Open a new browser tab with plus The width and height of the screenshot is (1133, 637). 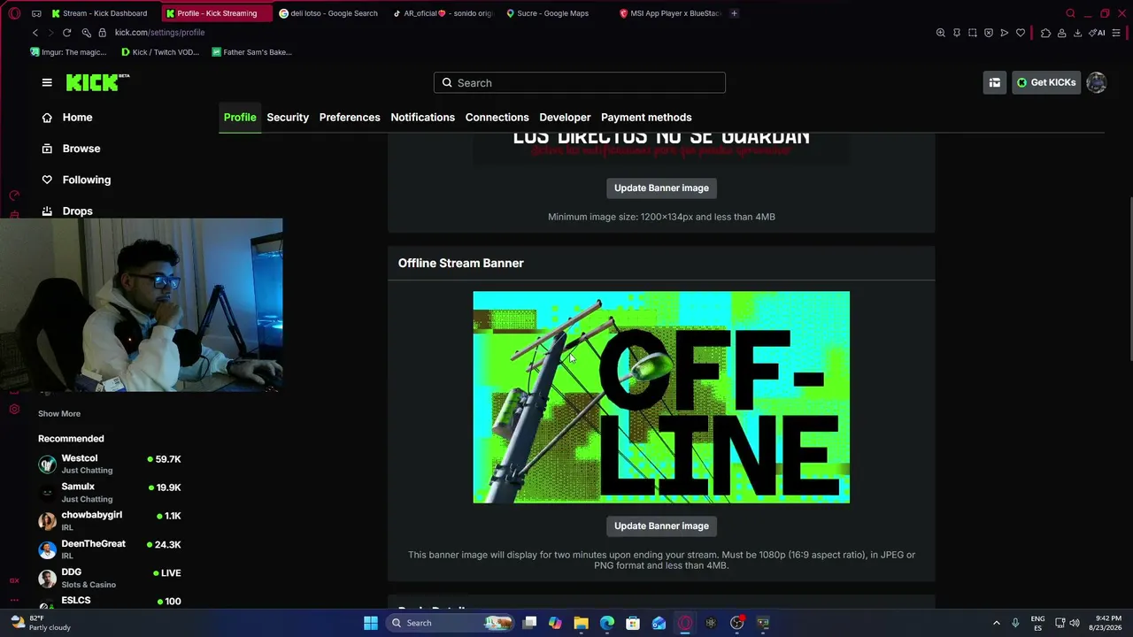click(734, 13)
